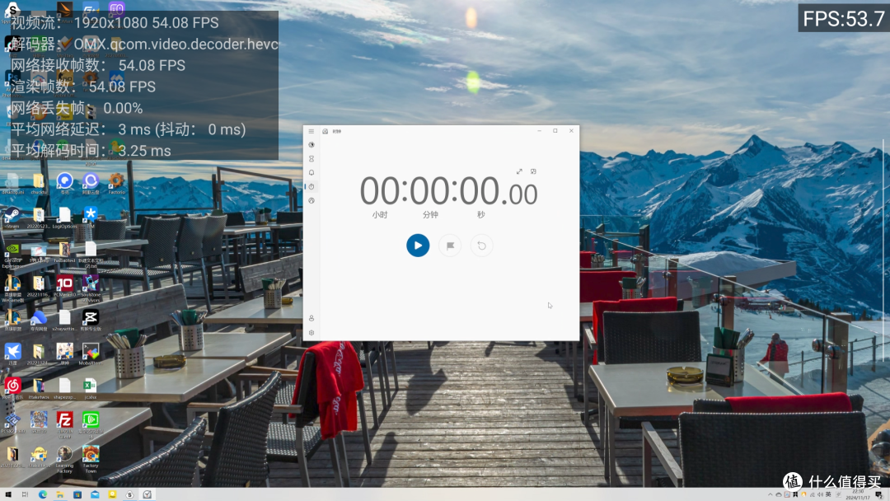Open the Factory Town desktop shortcut
This screenshot has width=890, height=501.
tap(91, 459)
